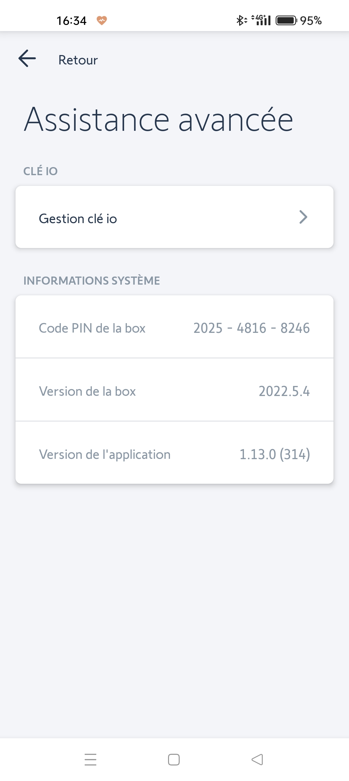
Task: Tap the back arrow icon
Action: (x=27, y=59)
